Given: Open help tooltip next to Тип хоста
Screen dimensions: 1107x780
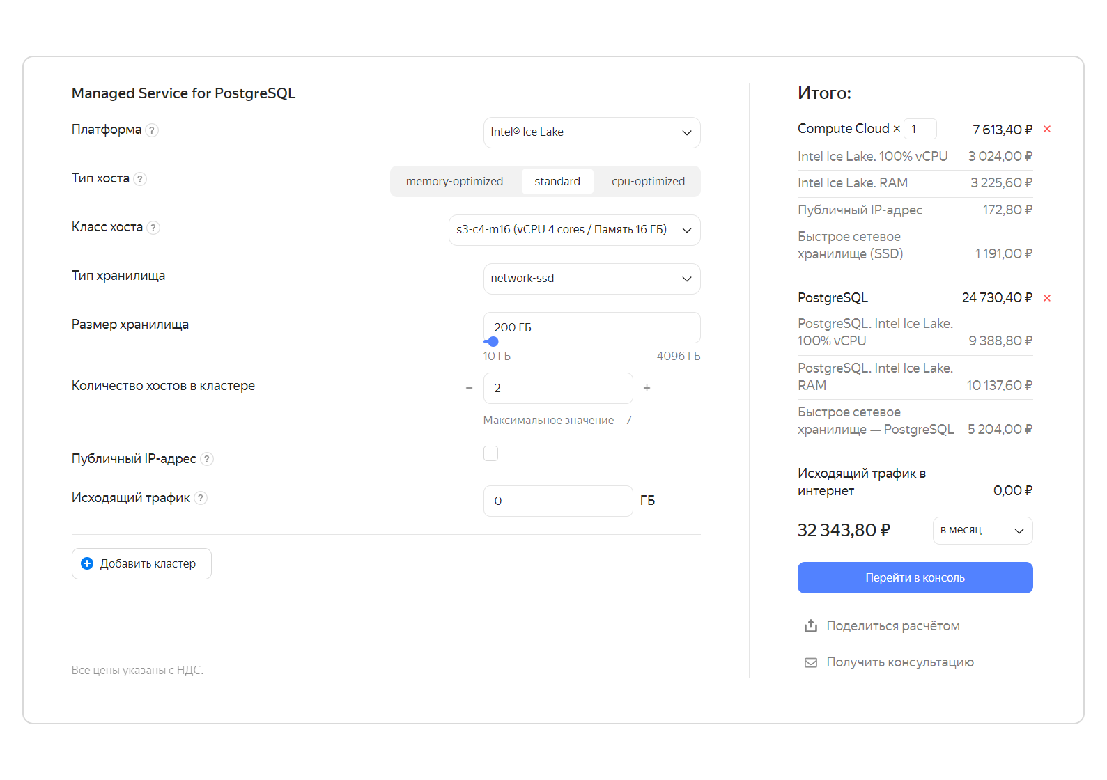Looking at the screenshot, I should (140, 179).
